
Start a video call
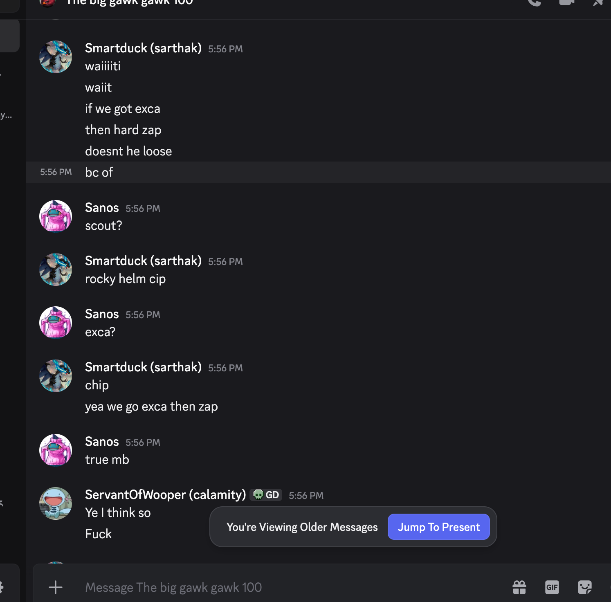tap(566, 2)
